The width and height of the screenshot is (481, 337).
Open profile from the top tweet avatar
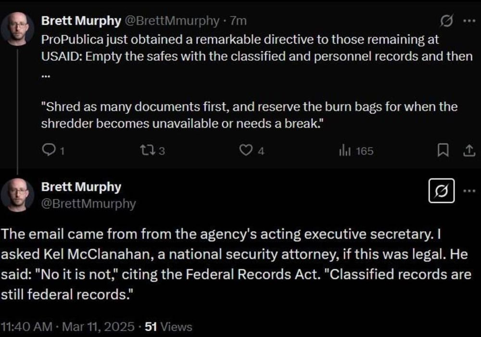click(18, 29)
